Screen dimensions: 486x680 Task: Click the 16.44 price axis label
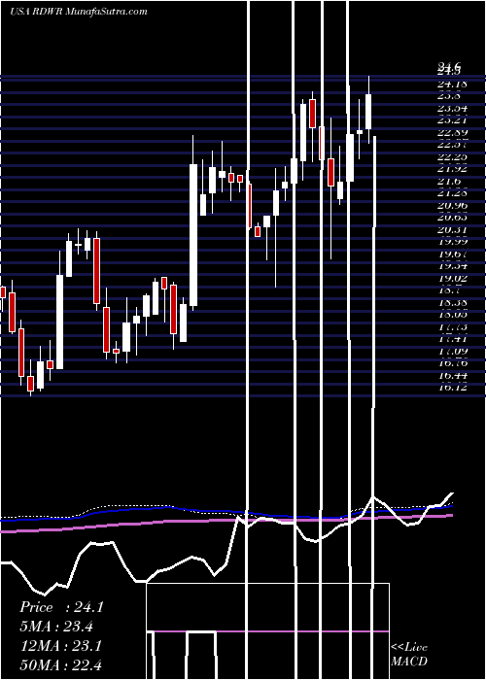[452, 375]
